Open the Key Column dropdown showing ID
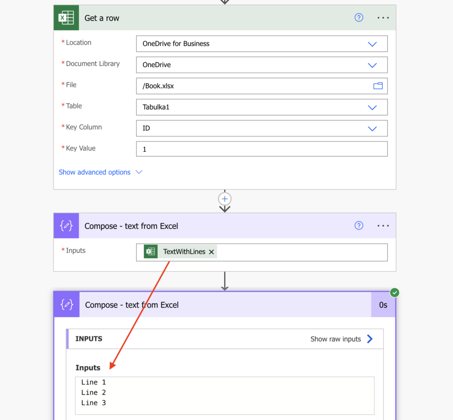 click(x=262, y=128)
